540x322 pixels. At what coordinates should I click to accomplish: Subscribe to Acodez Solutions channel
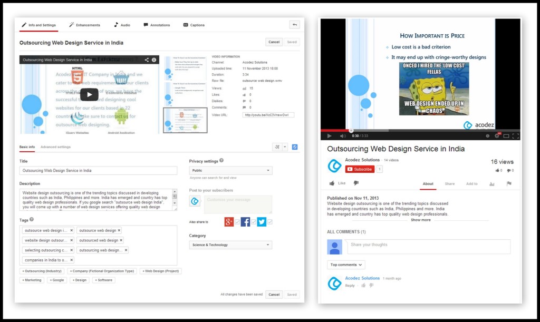tap(360, 169)
